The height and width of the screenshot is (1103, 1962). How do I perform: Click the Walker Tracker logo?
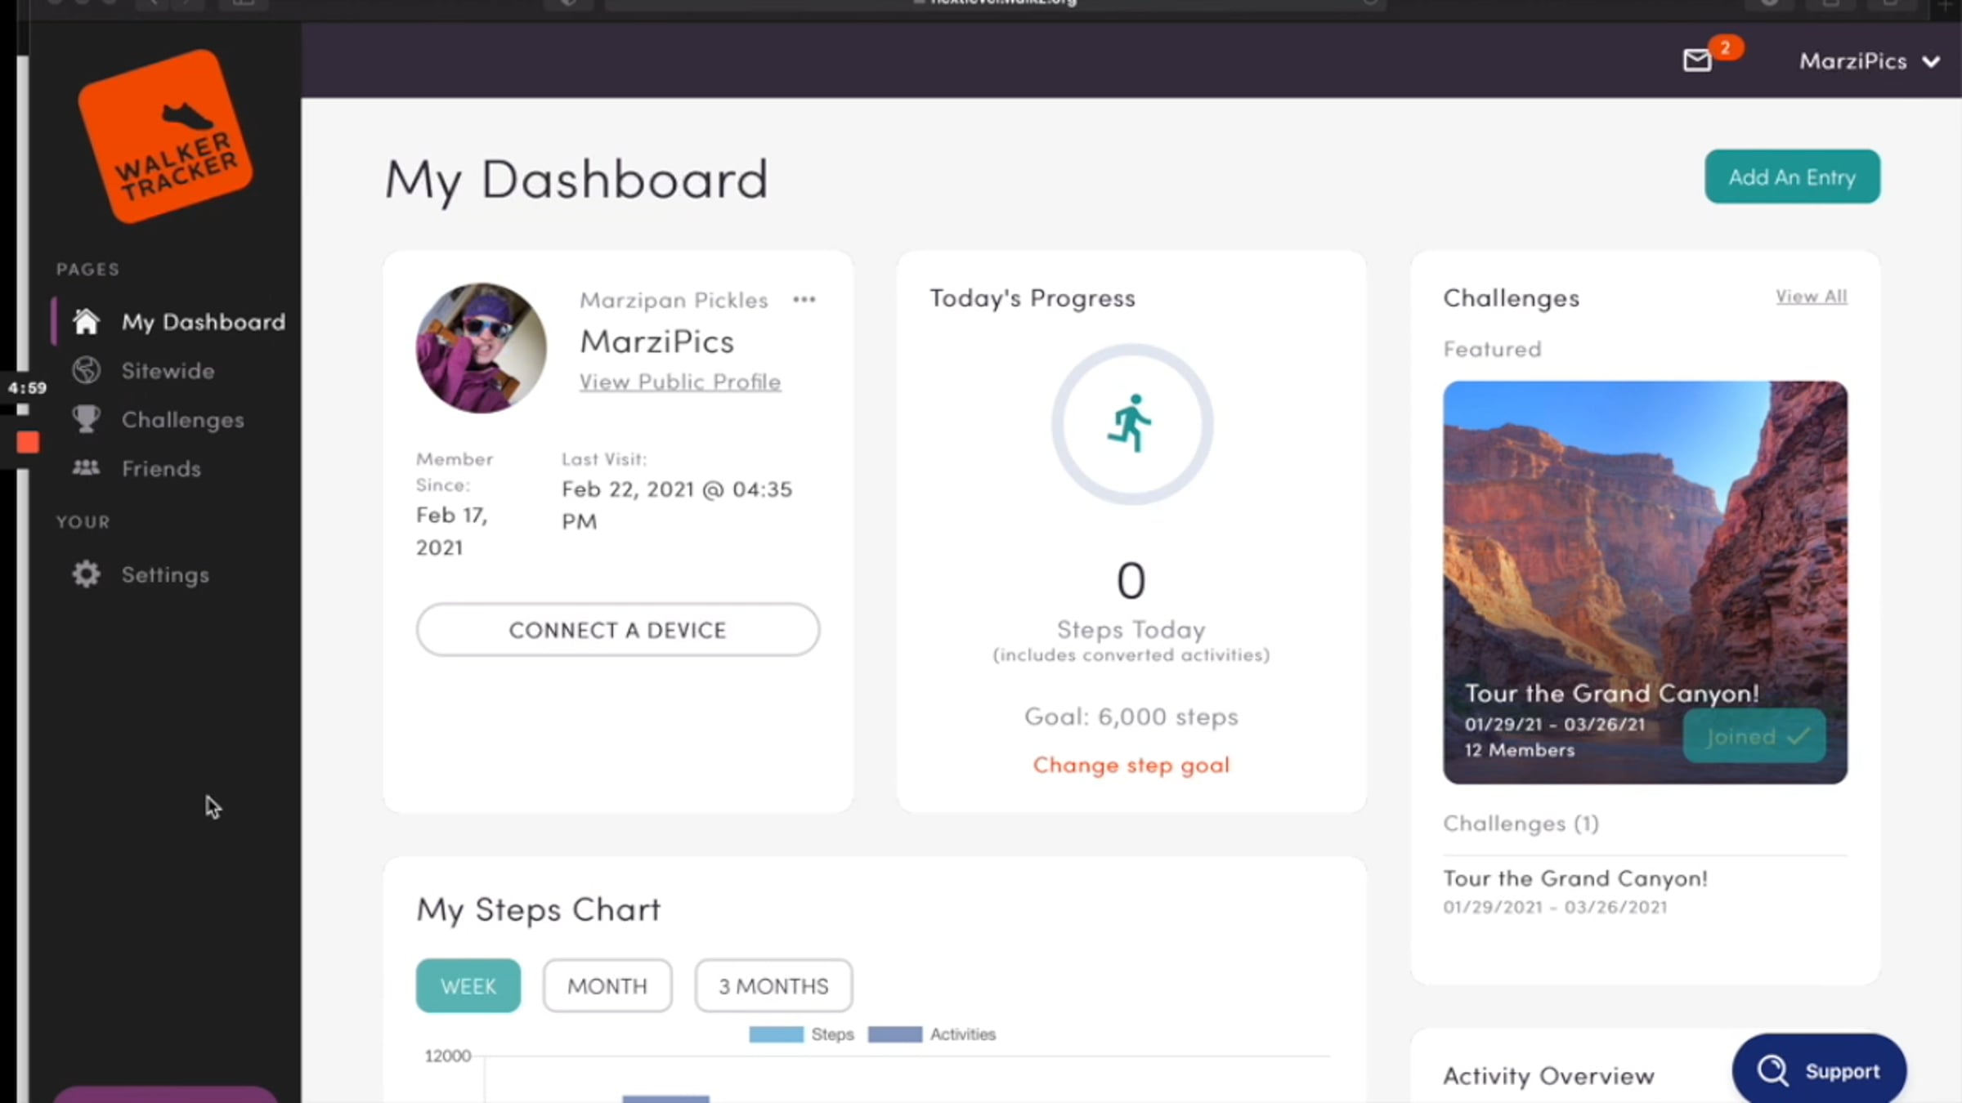166,136
